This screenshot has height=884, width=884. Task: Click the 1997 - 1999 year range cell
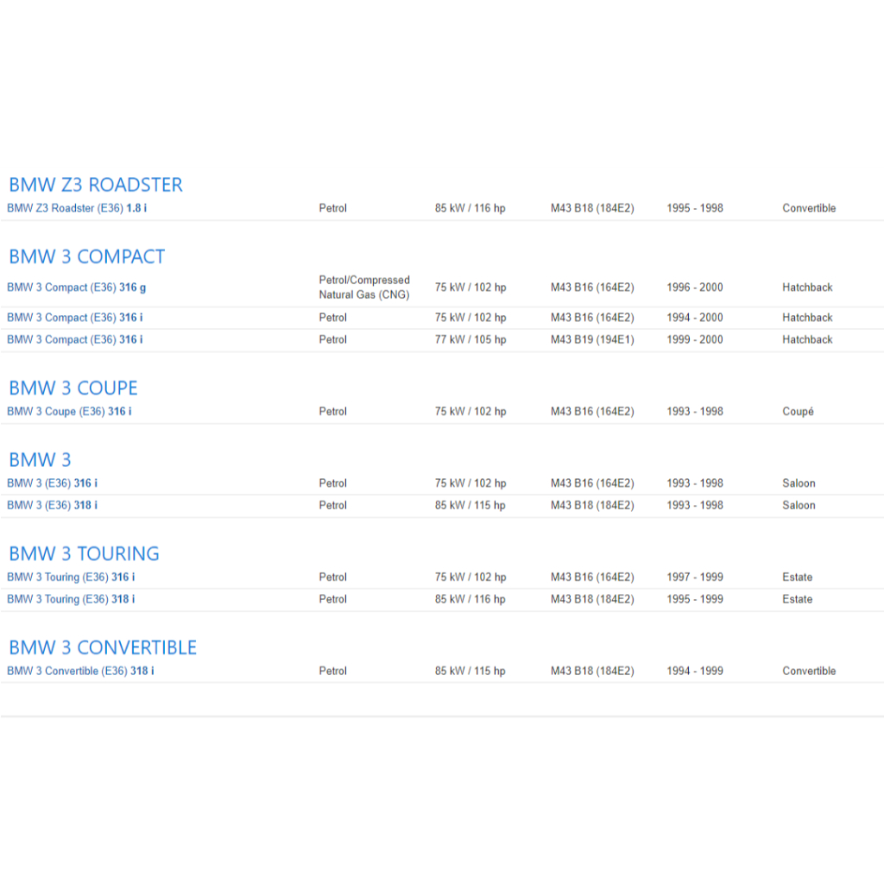[x=694, y=578]
